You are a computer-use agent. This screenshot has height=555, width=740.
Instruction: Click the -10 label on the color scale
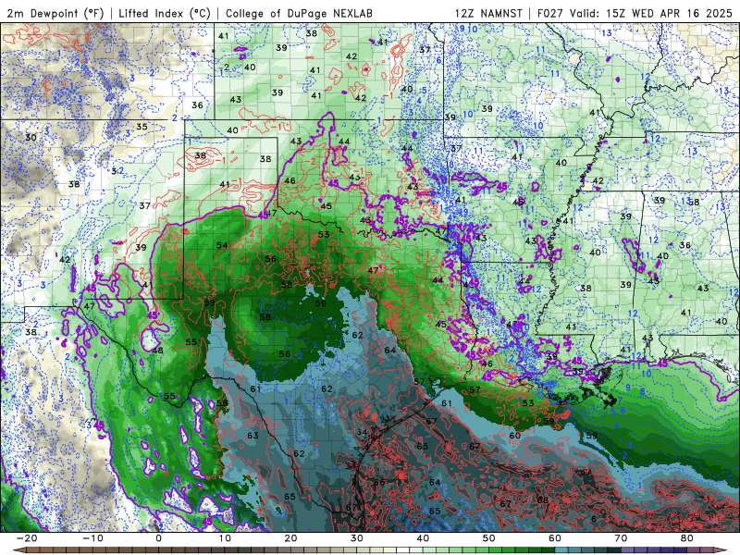pos(92,538)
